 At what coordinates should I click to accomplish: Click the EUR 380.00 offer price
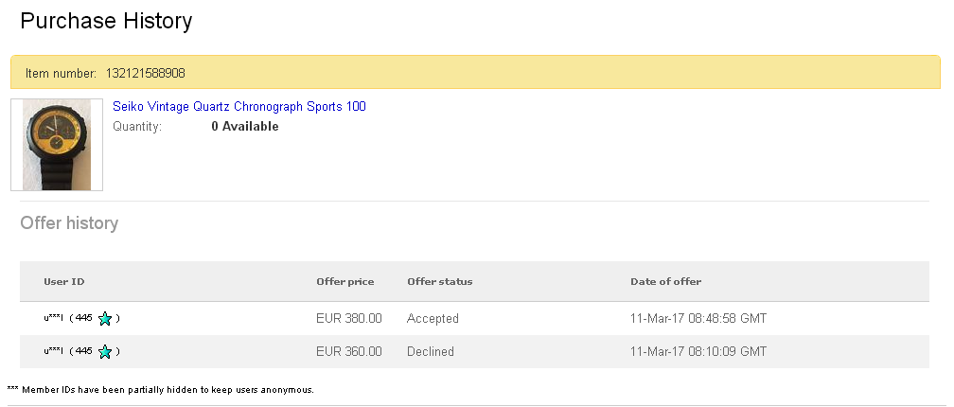pyautogui.click(x=348, y=319)
